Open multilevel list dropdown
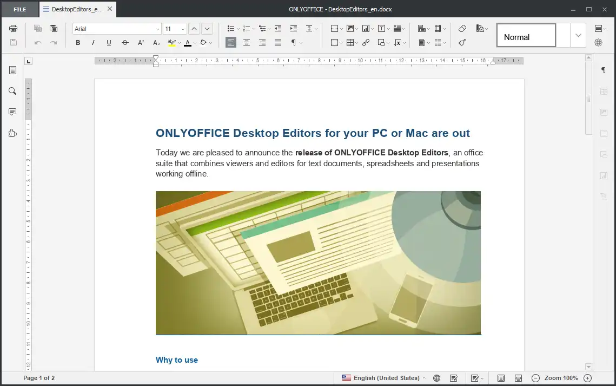Screen dimensions: 616x386 (x=269, y=29)
